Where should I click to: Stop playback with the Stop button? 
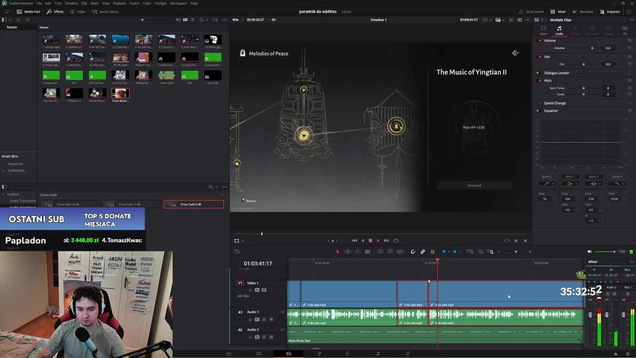pos(370,241)
